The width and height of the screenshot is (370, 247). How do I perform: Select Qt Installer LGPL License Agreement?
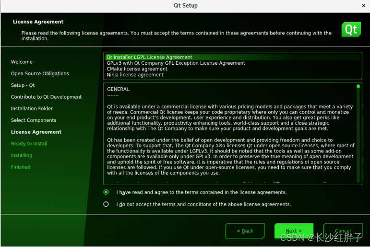tap(232, 57)
